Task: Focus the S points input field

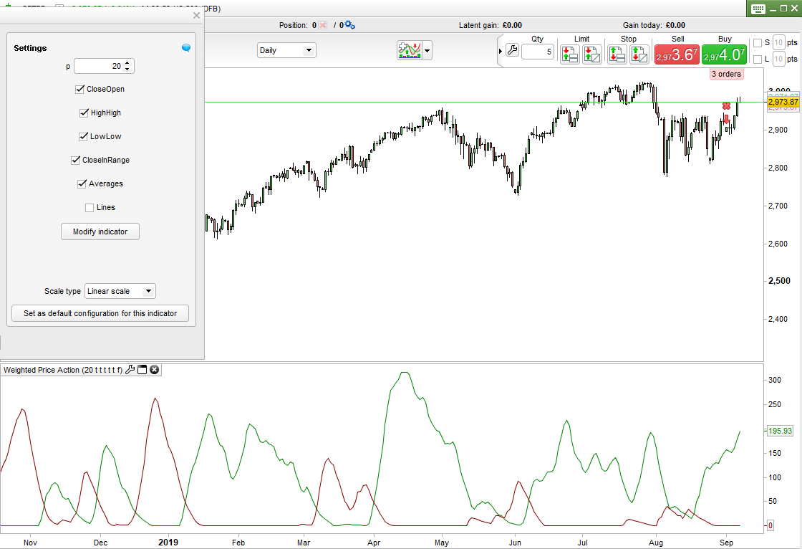Action: tap(778, 42)
